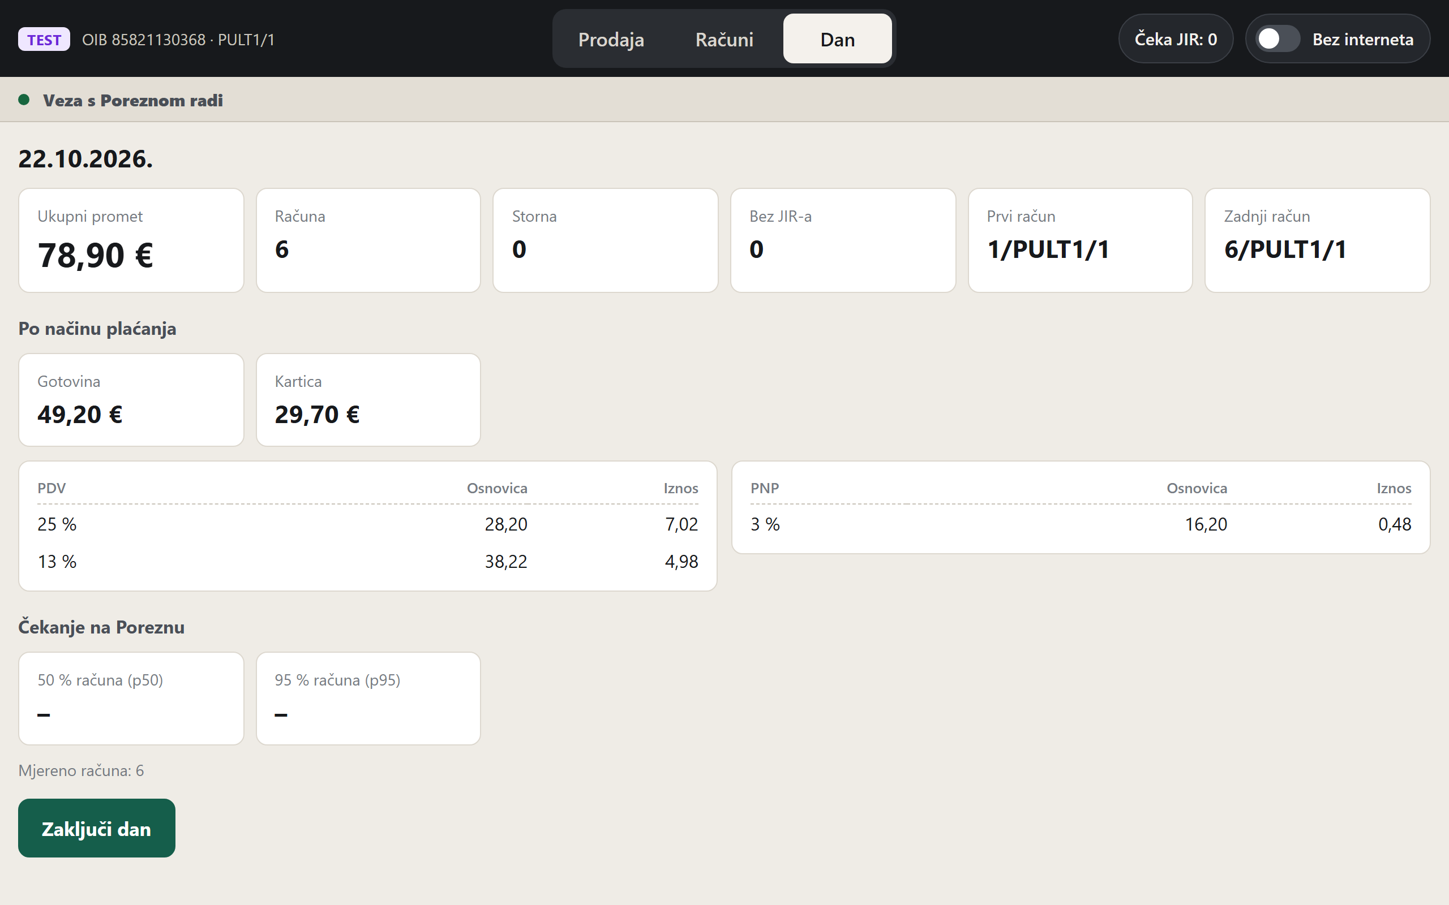Click the date heading 22.10.2026.

coord(85,158)
